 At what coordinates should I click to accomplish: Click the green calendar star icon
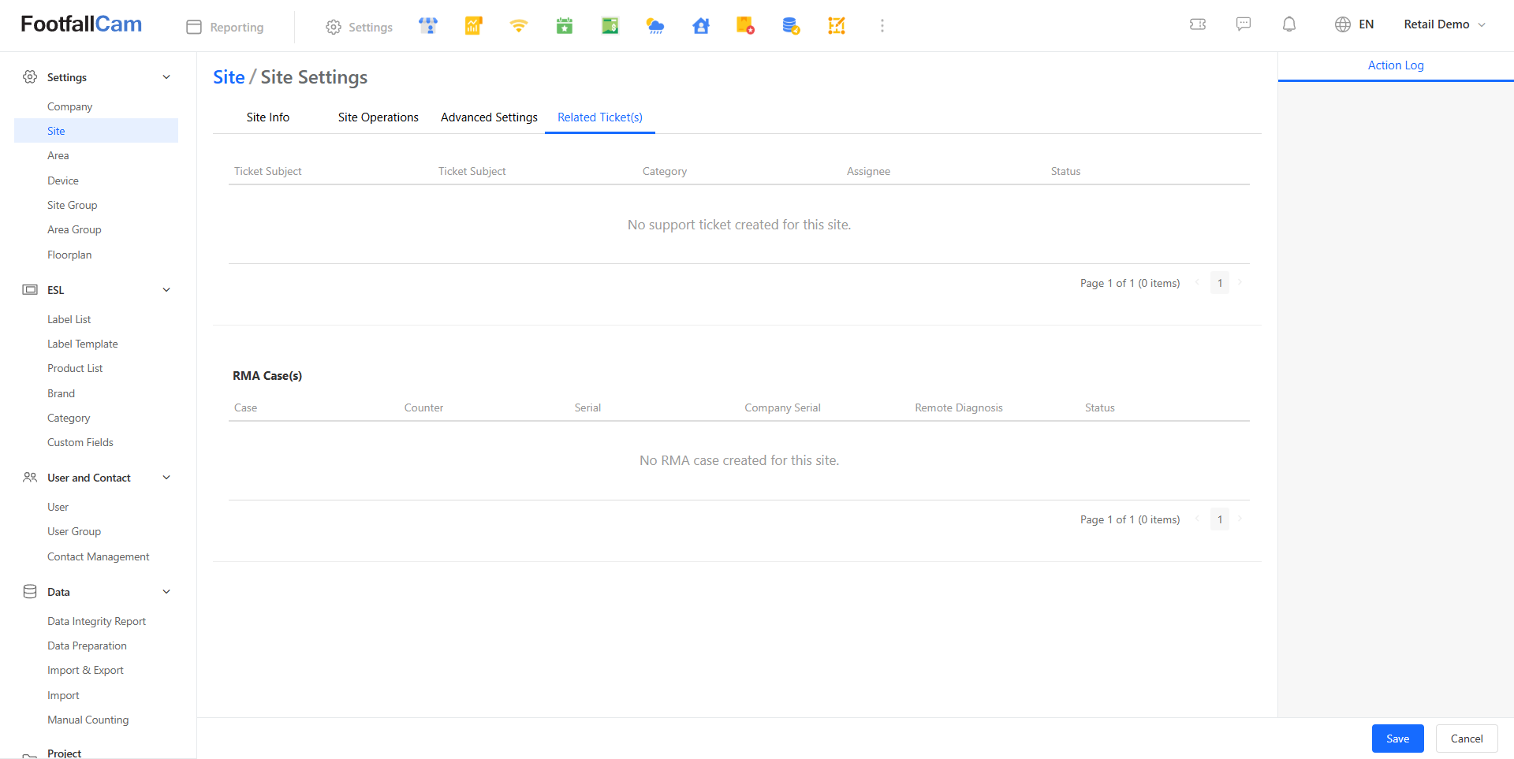pyautogui.click(x=565, y=26)
